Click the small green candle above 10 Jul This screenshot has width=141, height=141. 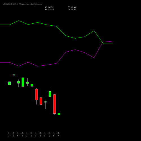tap(59, 114)
